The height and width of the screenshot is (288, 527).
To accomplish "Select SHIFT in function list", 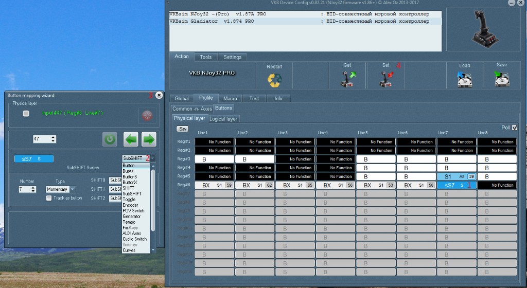I will click(x=136, y=188).
